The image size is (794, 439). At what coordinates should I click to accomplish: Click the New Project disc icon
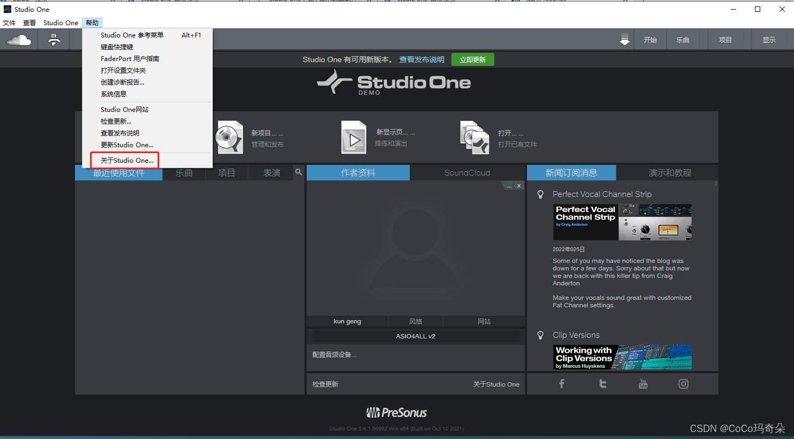[x=229, y=138]
